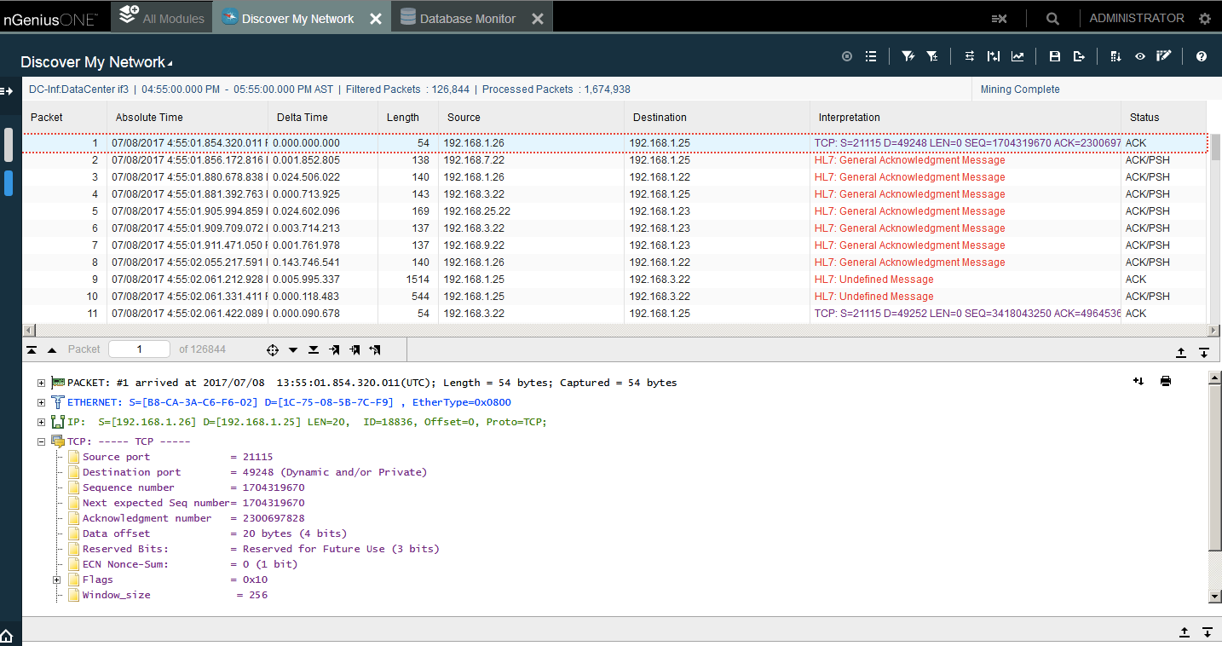Screen dimensions: 1222x646
Task: Collapse the TCP tree node
Action: [41, 441]
